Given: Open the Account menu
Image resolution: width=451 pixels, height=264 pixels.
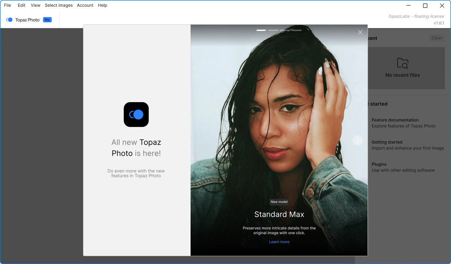Looking at the screenshot, I should (85, 5).
